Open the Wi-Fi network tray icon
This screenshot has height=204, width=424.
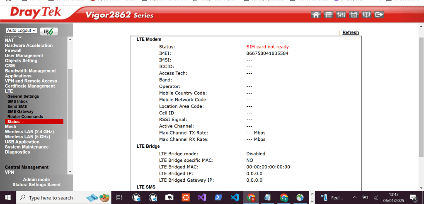tap(376, 197)
